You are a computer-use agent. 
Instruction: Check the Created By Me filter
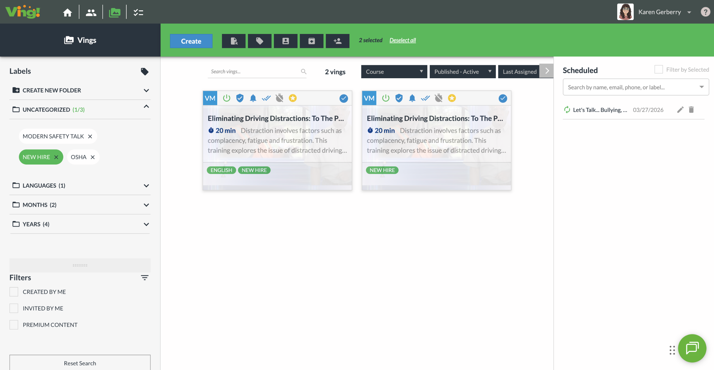point(14,292)
